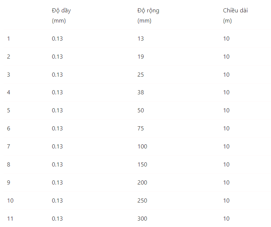
Task: Select the width cell showing 200
Action: click(x=142, y=183)
